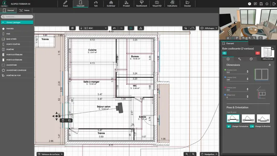
Task: Select the third pose type option
Action: point(263,118)
